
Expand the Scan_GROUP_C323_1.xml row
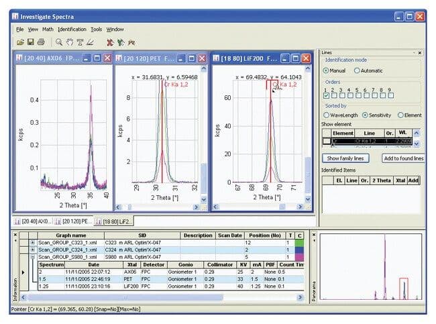(x=33, y=243)
